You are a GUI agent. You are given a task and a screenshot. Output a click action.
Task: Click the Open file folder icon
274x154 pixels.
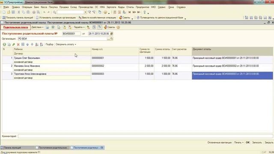coord(9,12)
